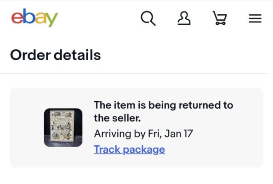The height and width of the screenshot is (184, 273).
Task: Tap the magnifying glass to search eBay
Action: point(148,18)
